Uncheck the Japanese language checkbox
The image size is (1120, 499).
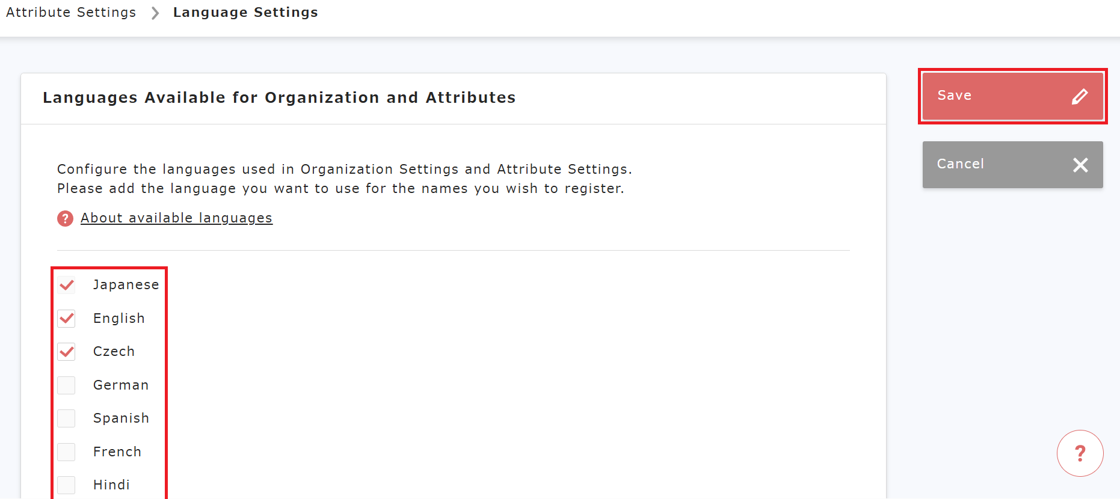pyautogui.click(x=67, y=285)
